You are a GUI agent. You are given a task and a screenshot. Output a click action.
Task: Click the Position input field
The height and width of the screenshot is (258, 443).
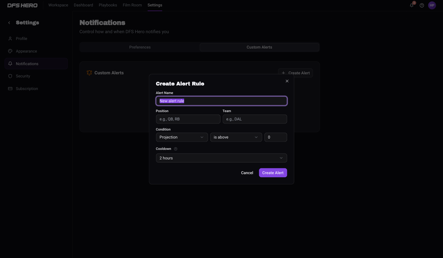coord(188,119)
